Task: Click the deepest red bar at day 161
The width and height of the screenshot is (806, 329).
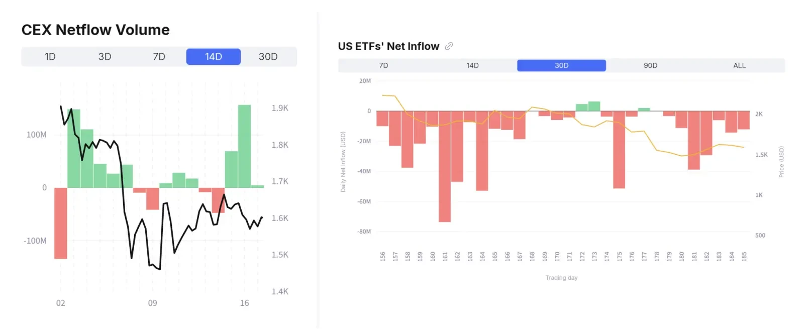Action: click(445, 166)
